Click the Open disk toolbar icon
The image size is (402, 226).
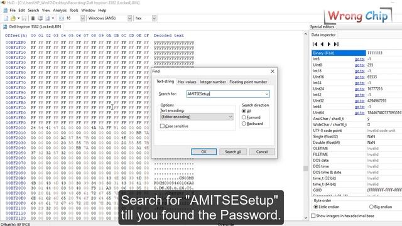(x=40, y=18)
